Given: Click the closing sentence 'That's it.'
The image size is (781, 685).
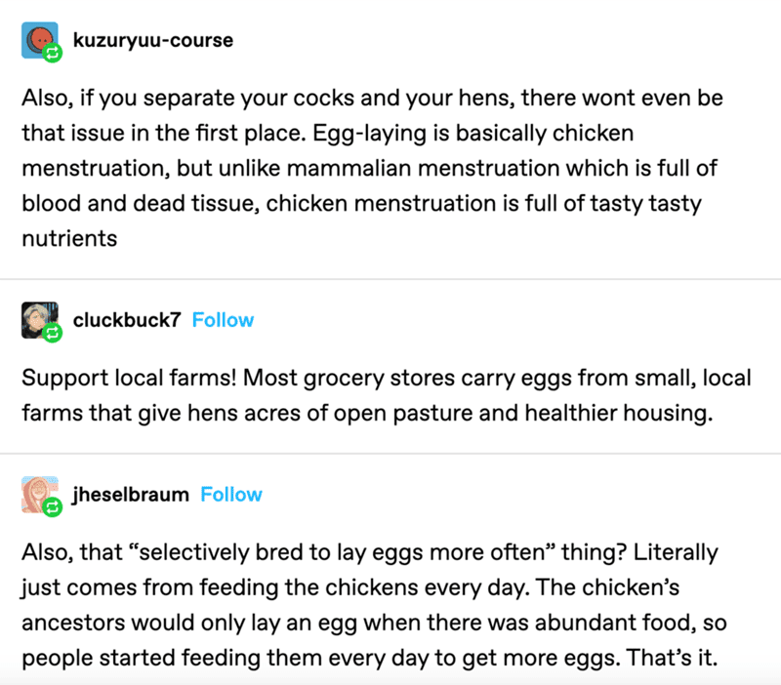Looking at the screenshot, I should [x=672, y=658].
